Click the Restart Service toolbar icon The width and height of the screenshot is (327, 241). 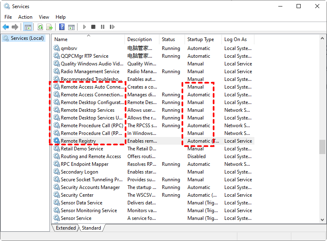coord(112,27)
